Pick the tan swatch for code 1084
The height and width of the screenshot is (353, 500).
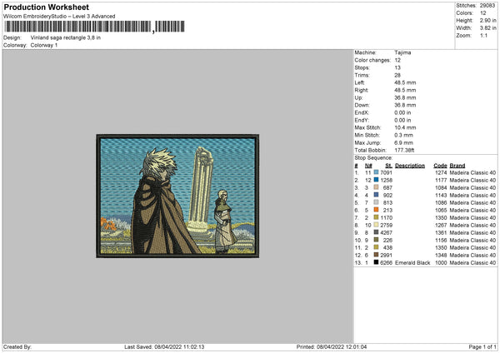tap(377, 187)
